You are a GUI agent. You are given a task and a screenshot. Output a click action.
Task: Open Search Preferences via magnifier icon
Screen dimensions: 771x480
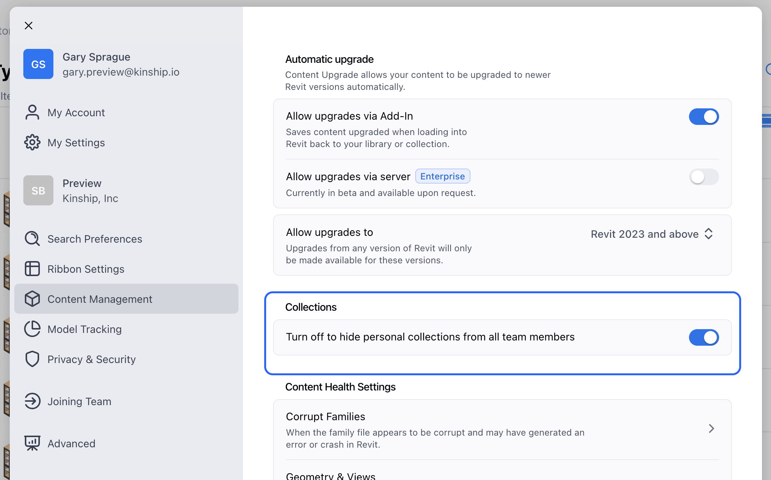click(x=32, y=238)
